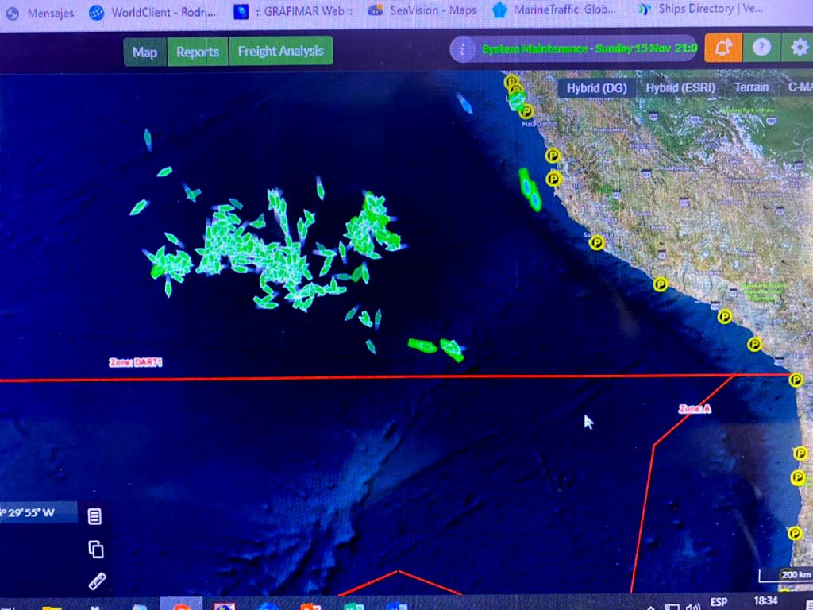Open help via the question mark icon
Screen dimensions: 813x610
[x=761, y=48]
